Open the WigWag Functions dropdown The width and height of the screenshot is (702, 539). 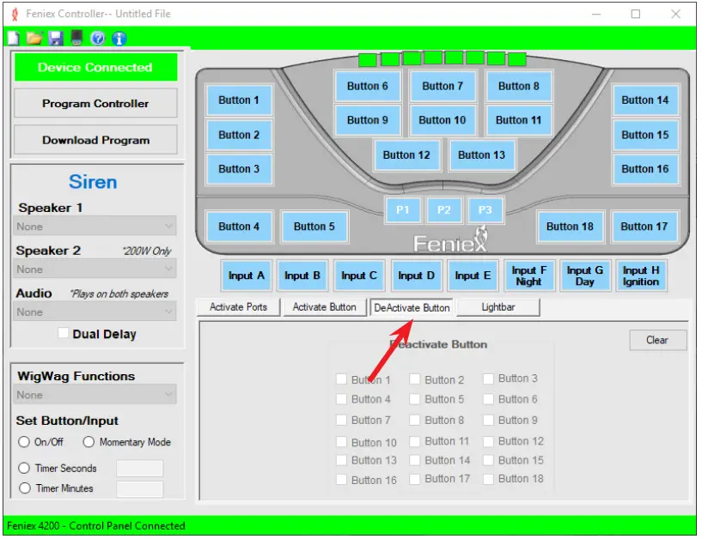pos(95,395)
